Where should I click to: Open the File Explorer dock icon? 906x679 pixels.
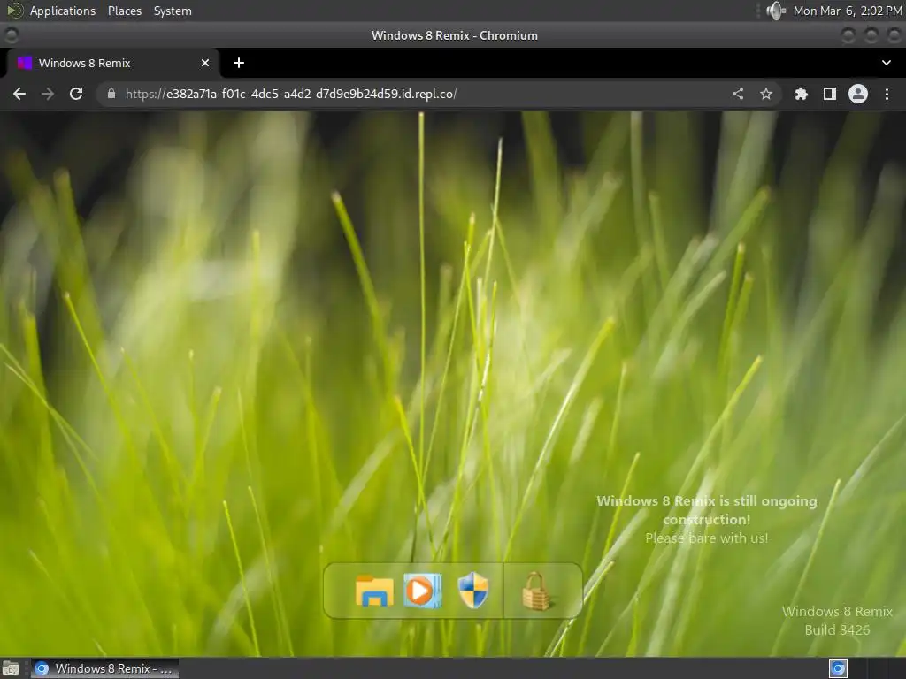click(374, 591)
